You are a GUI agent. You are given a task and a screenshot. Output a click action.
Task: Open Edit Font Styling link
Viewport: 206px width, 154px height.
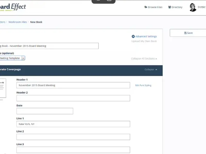143,85
